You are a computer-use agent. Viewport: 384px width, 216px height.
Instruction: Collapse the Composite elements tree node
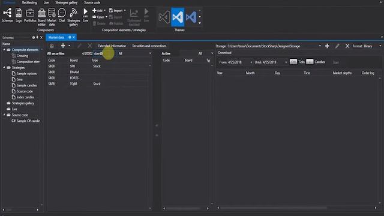coord(4,50)
